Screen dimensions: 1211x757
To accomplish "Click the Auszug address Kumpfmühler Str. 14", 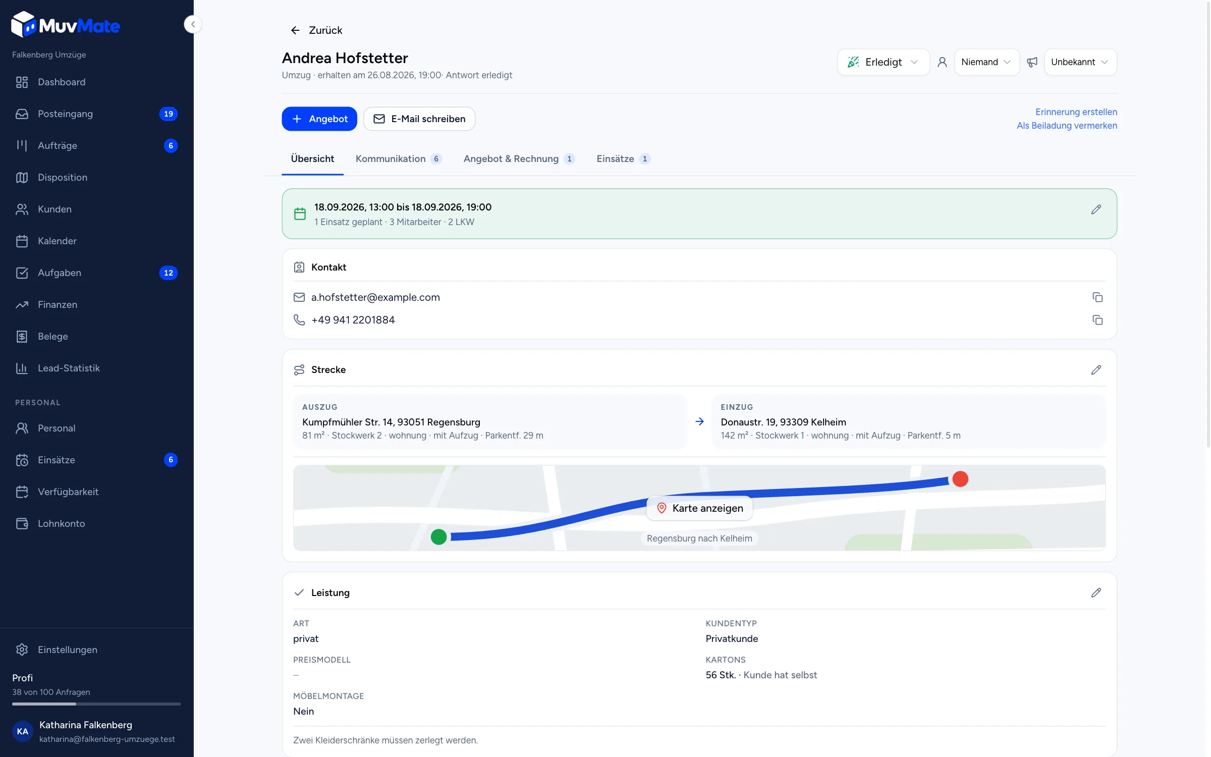I will coord(391,422).
